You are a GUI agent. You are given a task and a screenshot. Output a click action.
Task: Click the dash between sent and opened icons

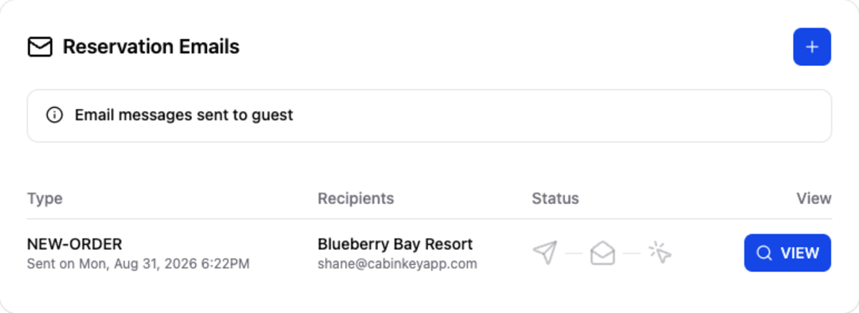tap(573, 253)
